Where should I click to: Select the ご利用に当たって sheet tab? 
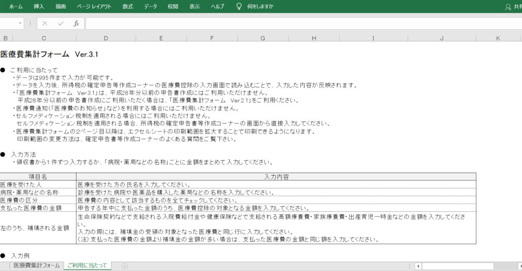[87, 266]
